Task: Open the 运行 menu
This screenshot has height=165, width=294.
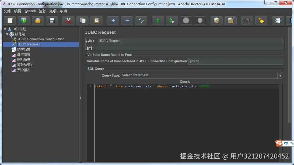Action: pyautogui.click(x=42, y=11)
